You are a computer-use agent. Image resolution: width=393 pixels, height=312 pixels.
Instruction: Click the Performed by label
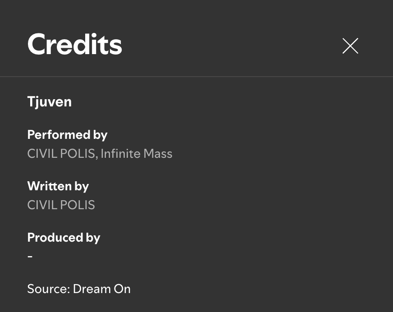point(67,135)
